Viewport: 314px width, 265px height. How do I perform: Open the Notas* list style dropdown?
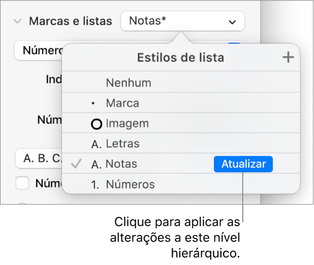pos(182,21)
